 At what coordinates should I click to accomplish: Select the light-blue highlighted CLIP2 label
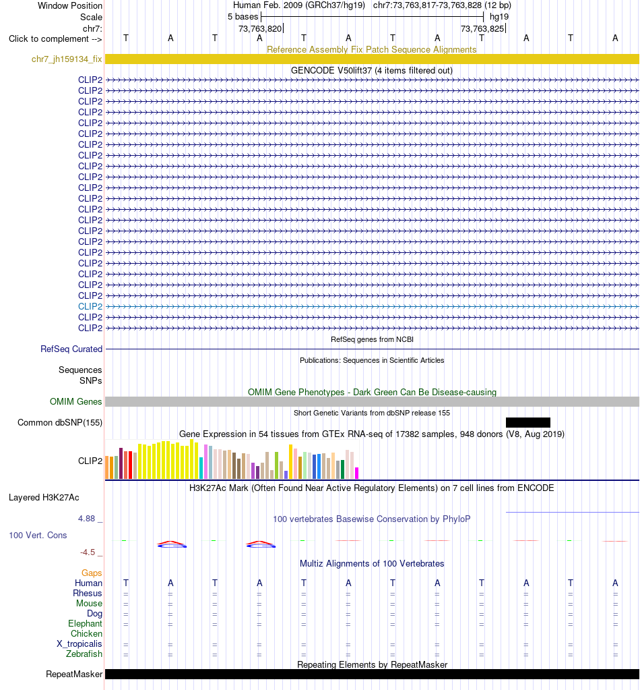pyautogui.click(x=90, y=306)
